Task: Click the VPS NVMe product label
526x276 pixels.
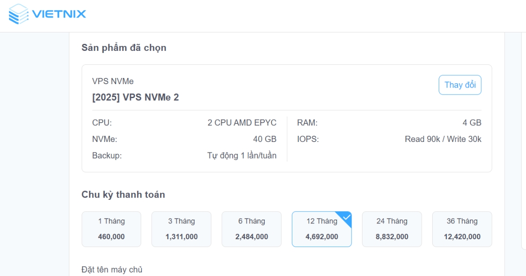Action: coord(106,81)
